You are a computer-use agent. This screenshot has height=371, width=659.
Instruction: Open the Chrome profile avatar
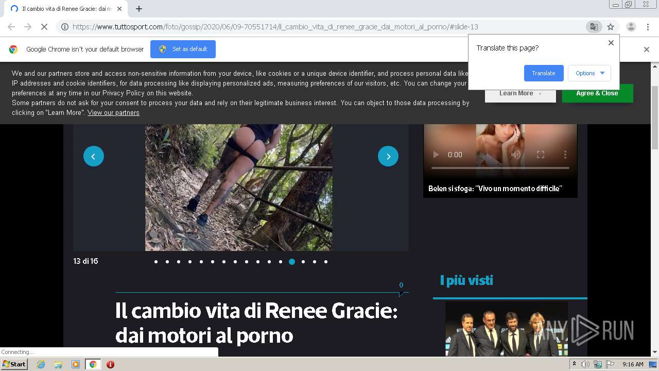(631, 27)
